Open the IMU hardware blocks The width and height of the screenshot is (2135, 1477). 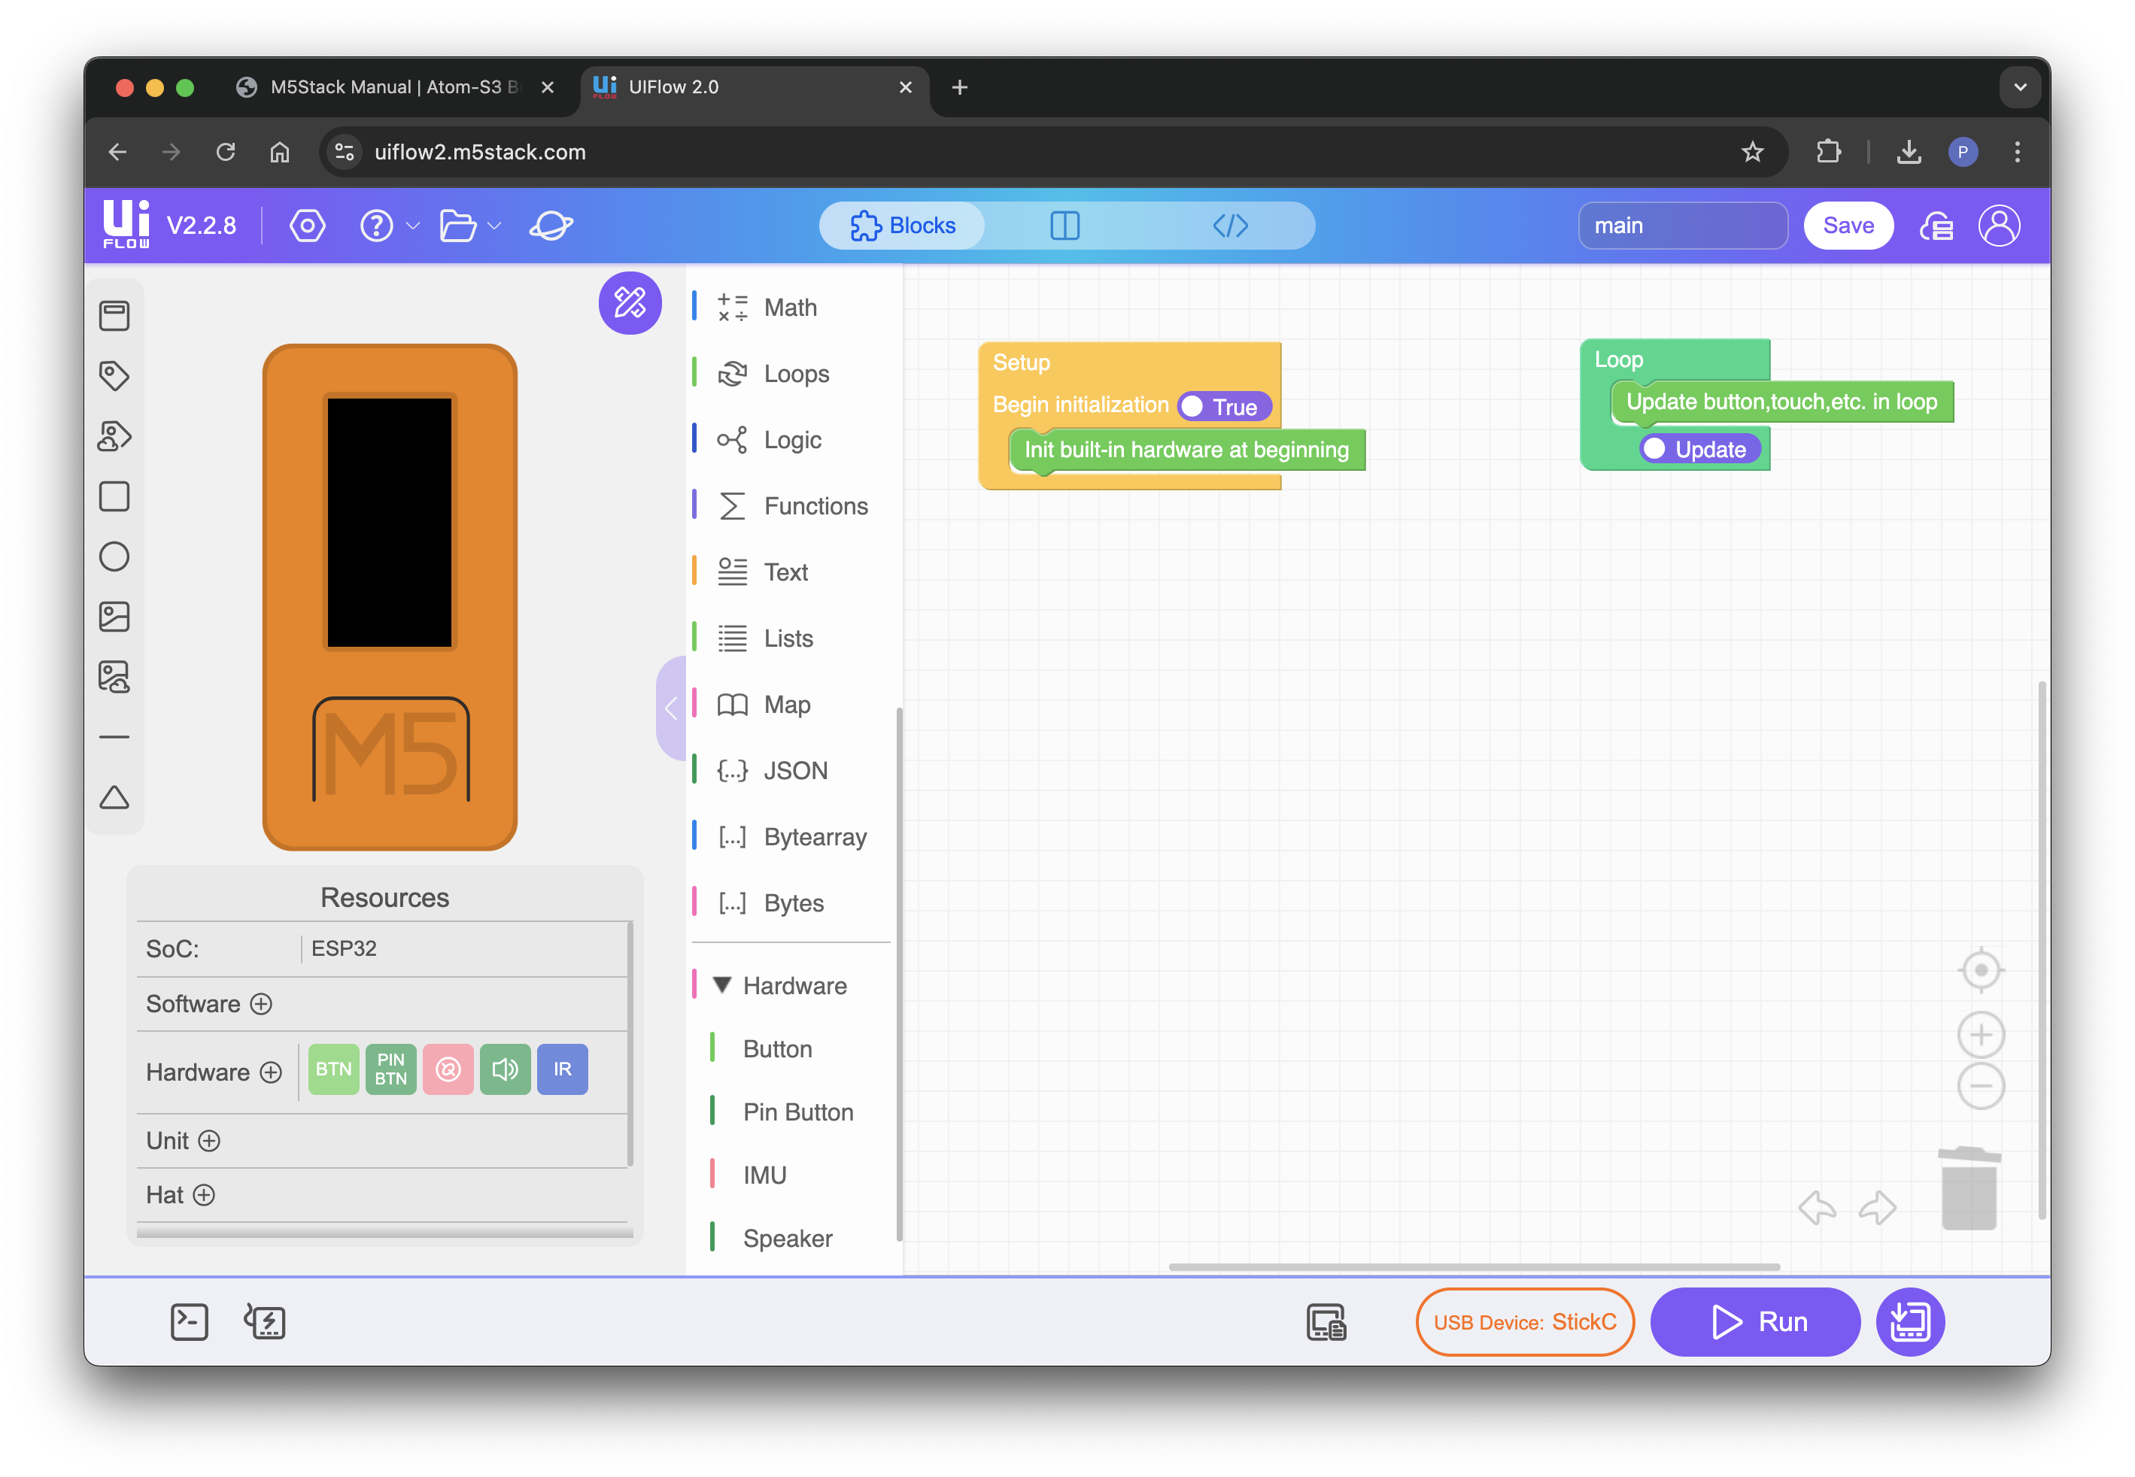(765, 1175)
